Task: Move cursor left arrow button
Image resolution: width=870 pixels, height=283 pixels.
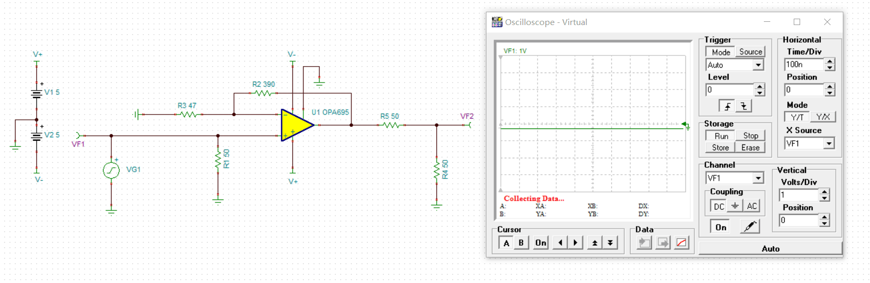Action: click(x=560, y=242)
